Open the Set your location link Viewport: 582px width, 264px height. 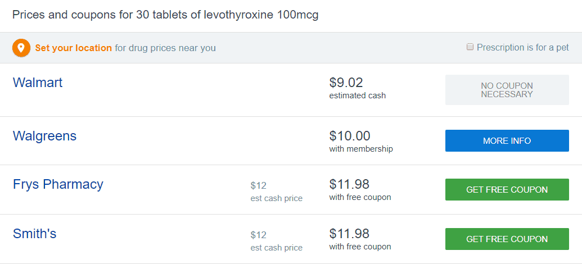pyautogui.click(x=73, y=48)
